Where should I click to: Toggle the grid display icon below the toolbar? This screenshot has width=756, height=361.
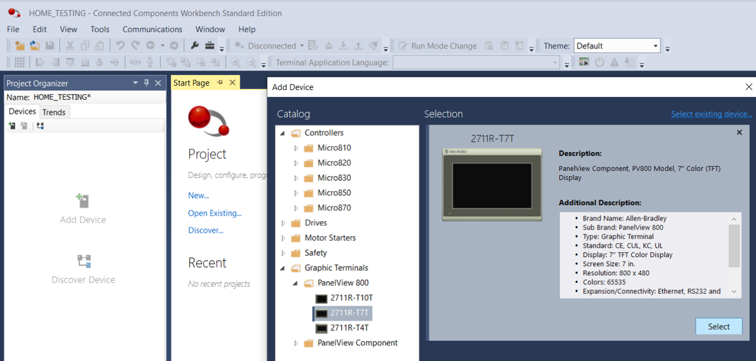tap(20, 62)
